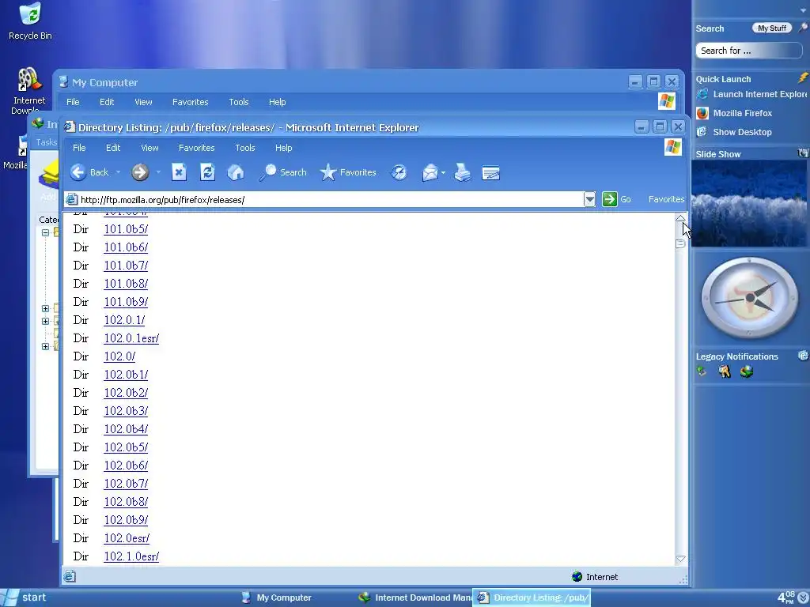Refresh the directory listing page
This screenshot has height=607, width=810.
tap(207, 172)
